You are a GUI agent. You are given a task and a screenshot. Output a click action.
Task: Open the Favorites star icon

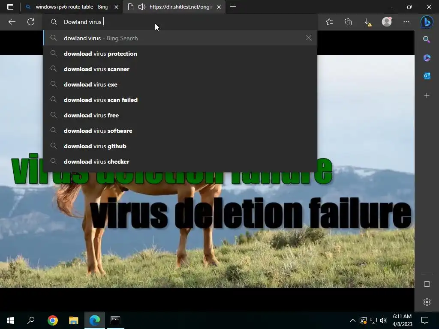pyautogui.click(x=329, y=22)
